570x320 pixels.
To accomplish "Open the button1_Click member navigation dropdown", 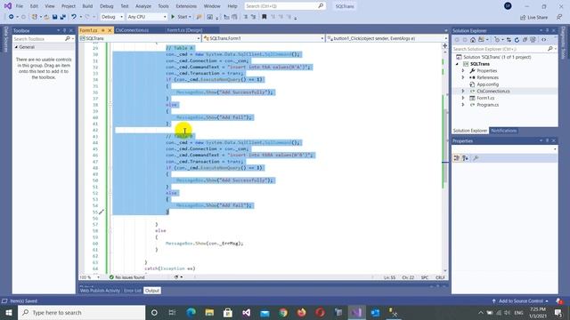I will pos(387,38).
